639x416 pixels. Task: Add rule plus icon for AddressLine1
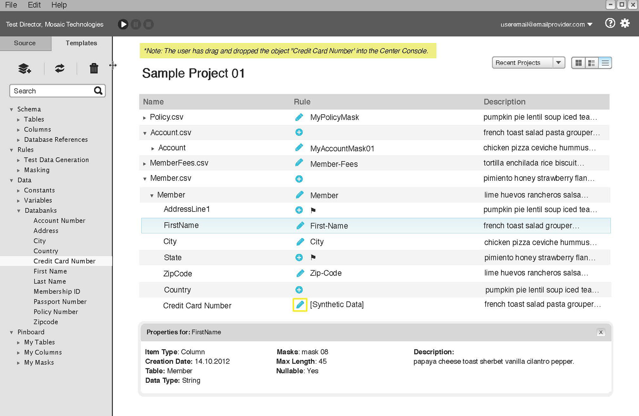(x=299, y=210)
